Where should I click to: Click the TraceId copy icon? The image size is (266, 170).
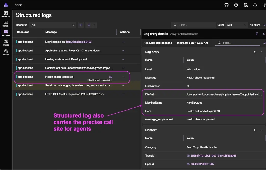coord(188,155)
